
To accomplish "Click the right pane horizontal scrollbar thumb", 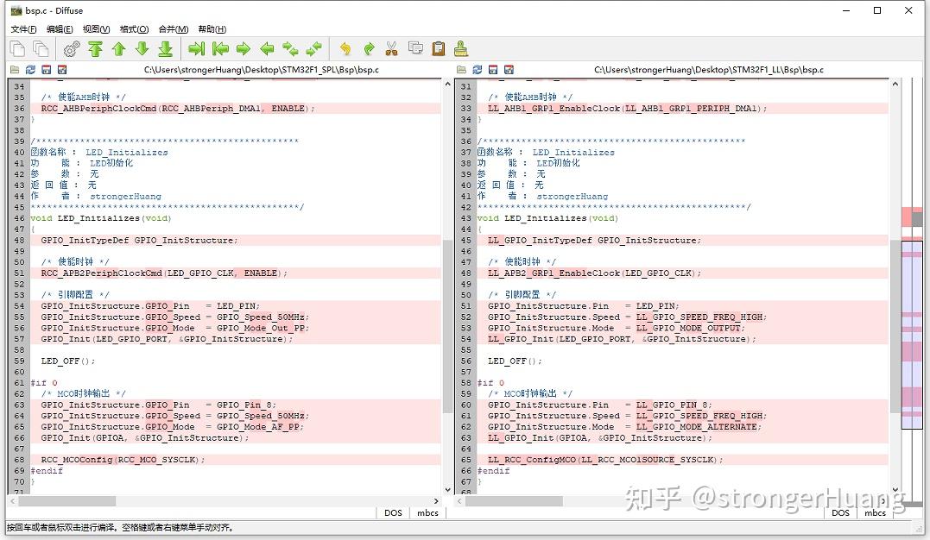I will [514, 501].
